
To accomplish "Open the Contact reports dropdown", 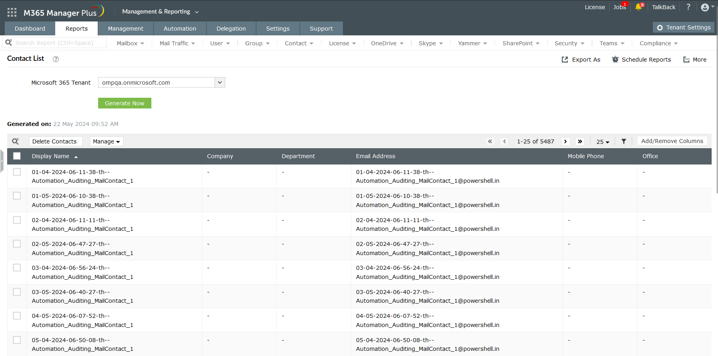I will [299, 43].
